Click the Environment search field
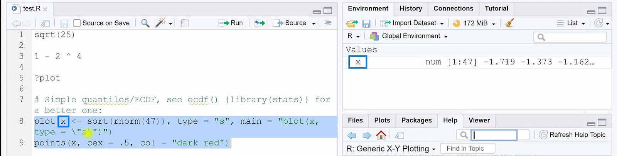The width and height of the screenshot is (617, 156). point(570,37)
